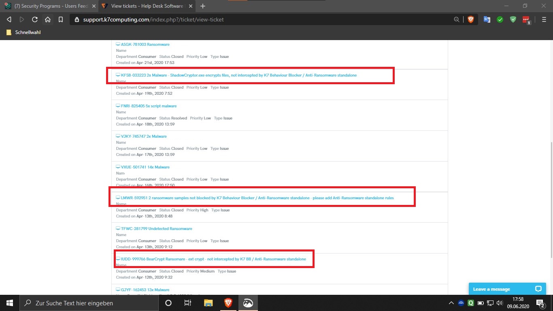Screen dimensions: 553x311
Task: Click 'Created on Apr-17th, 2020 13:59'
Action: coord(145,155)
